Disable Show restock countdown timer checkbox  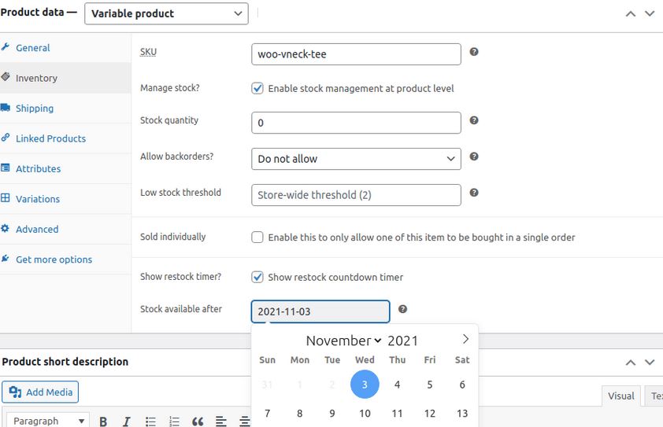[257, 277]
